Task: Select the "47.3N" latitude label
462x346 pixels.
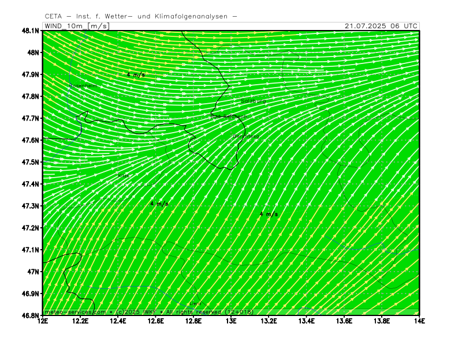Action: pos(31,206)
